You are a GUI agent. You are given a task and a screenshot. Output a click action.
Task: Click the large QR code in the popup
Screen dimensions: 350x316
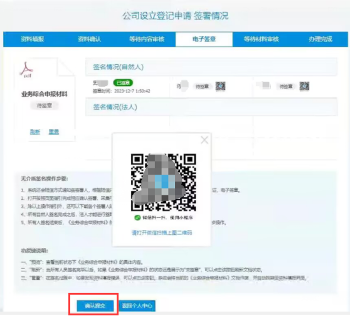(x=163, y=182)
